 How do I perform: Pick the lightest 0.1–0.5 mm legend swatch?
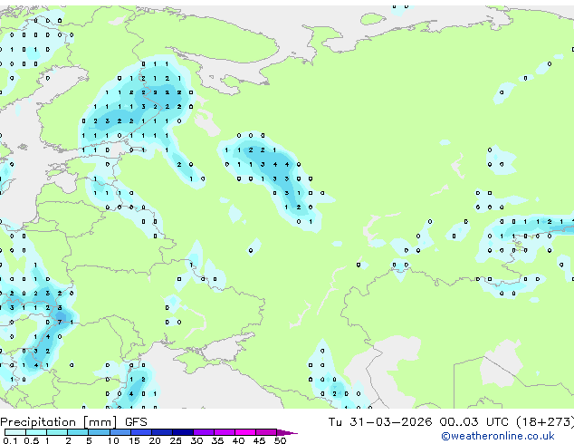15,432
